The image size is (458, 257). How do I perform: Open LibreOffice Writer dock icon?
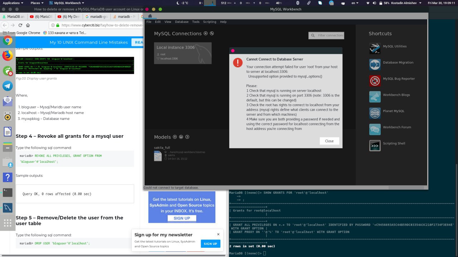(x=8, y=132)
